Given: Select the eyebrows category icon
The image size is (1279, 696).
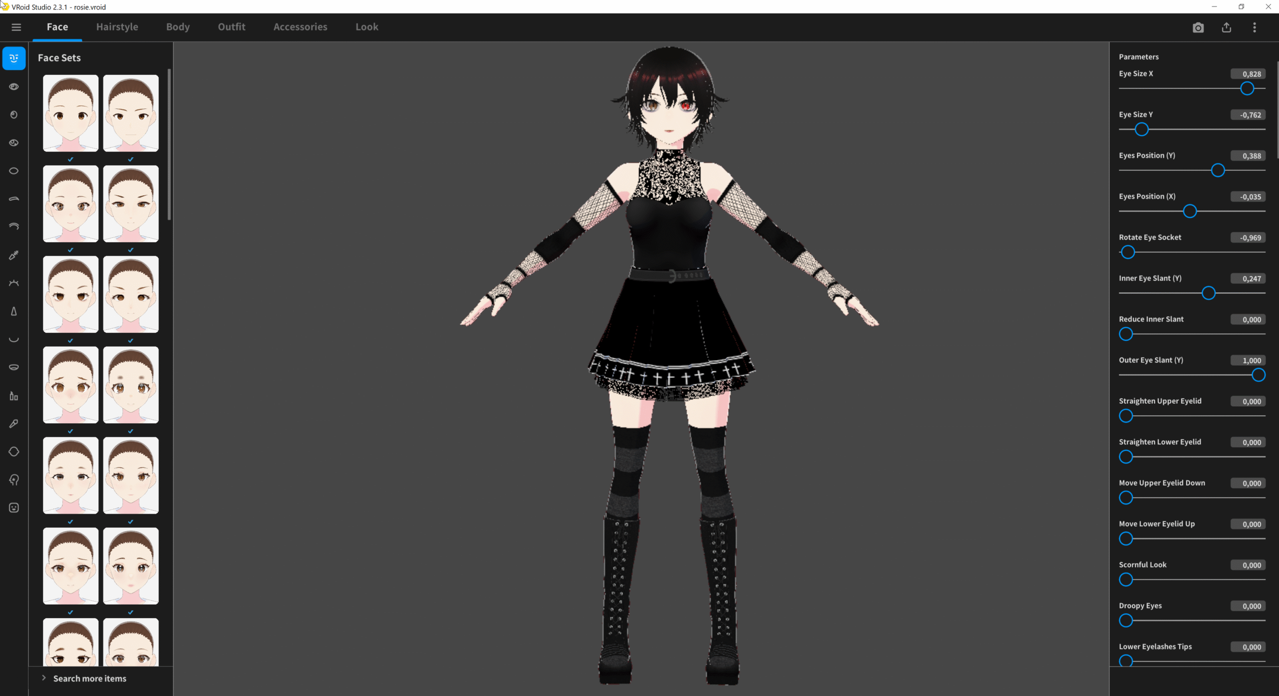Looking at the screenshot, I should tap(14, 199).
